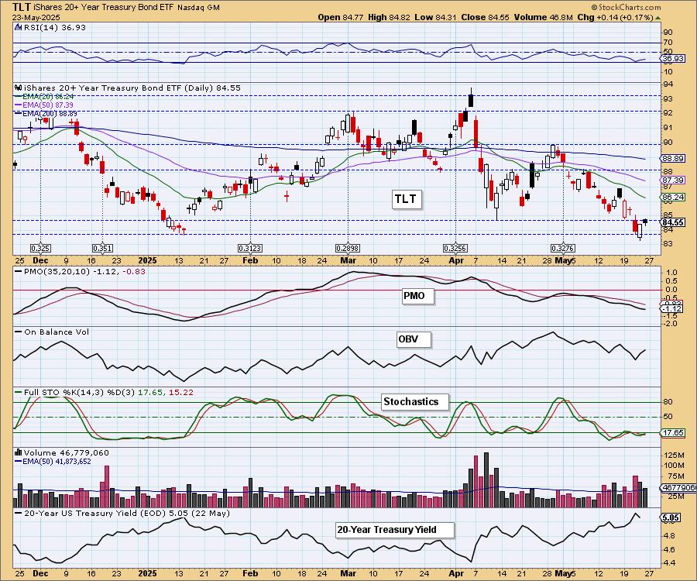Click the Volume 46,779,060 legend
Viewport: 697px width, 581px height.
pos(67,452)
